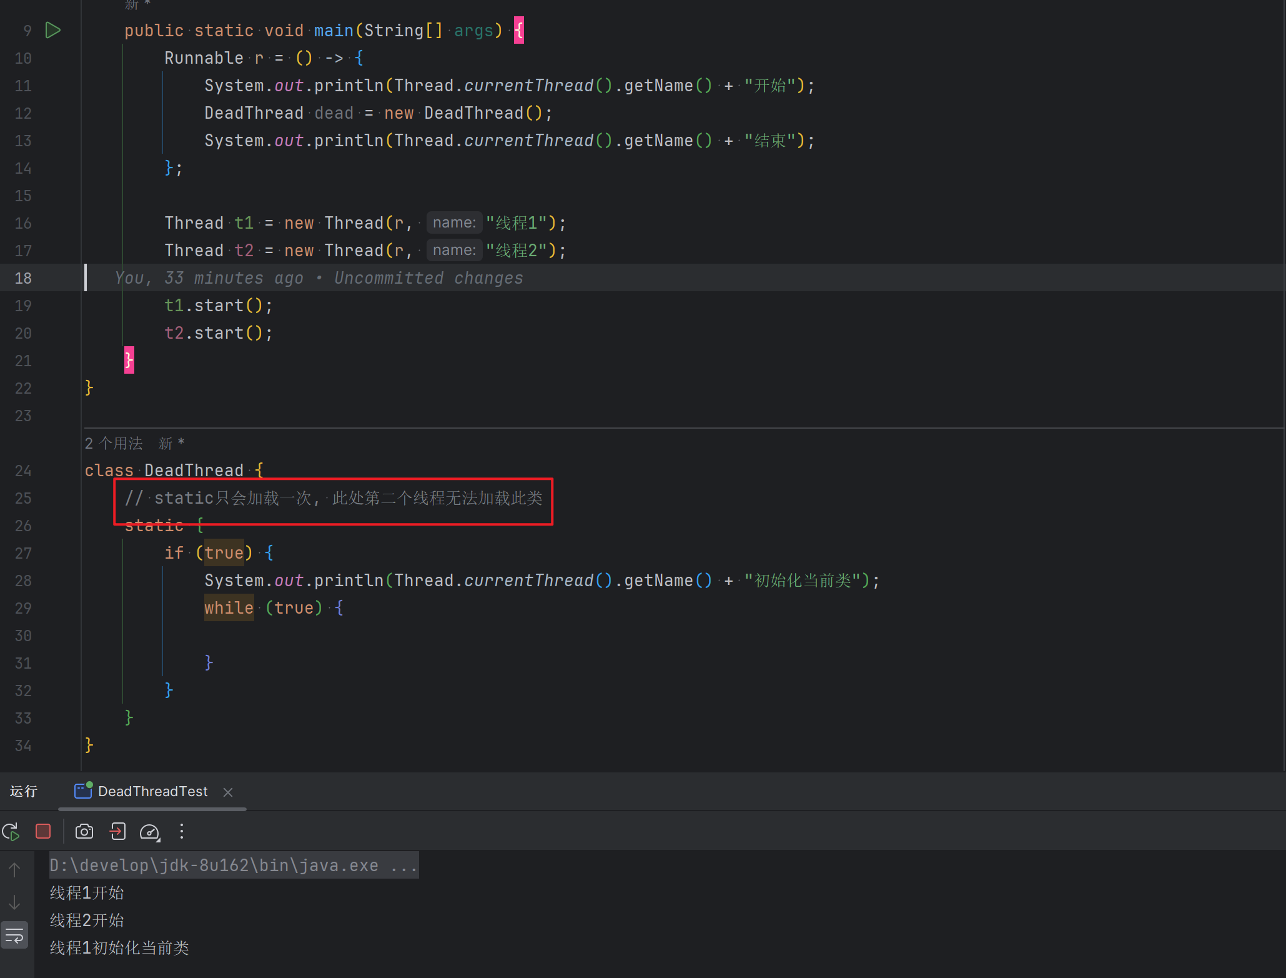Expand the folded java.exe command line

(403, 866)
